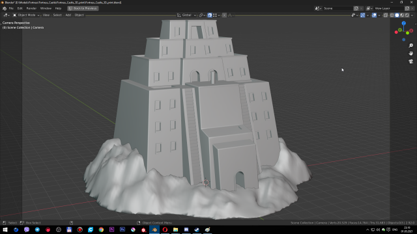Viewport: 417px width, 234px height.
Task: Open object type visibility dropdown
Action: tap(354, 16)
